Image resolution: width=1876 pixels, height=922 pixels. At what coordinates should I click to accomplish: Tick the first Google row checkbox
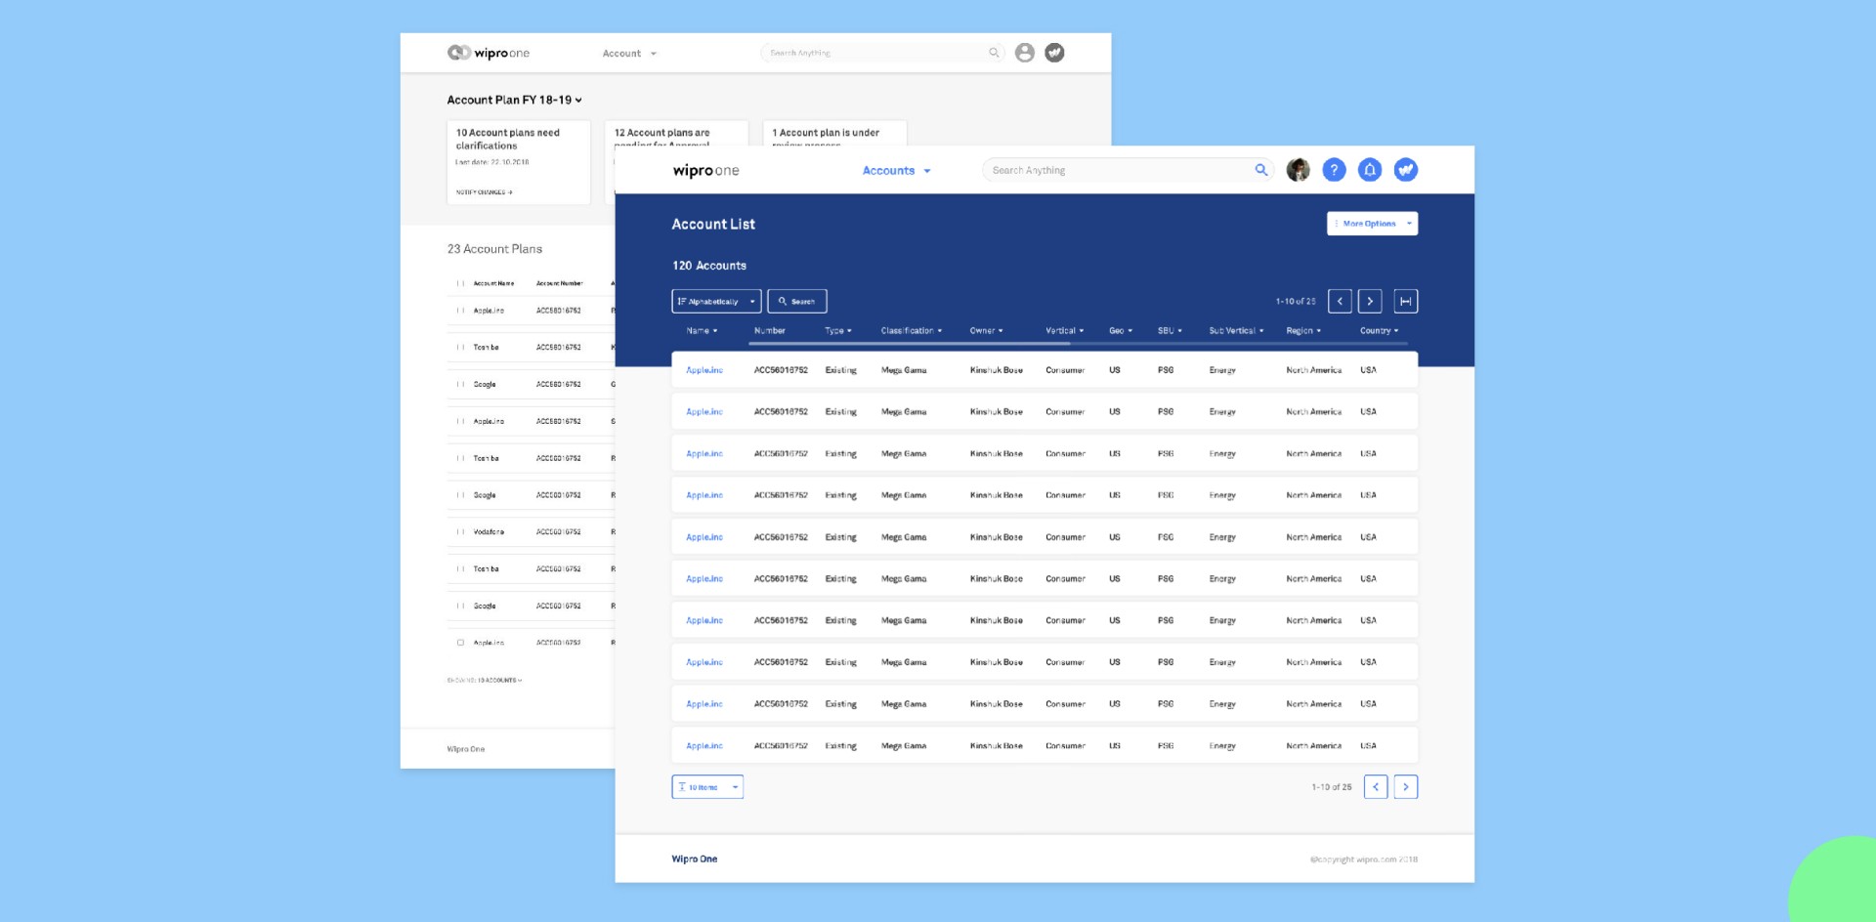[460, 385]
